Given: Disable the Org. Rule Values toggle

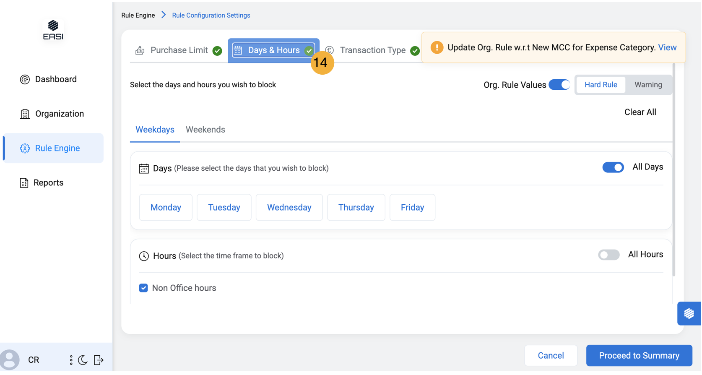Looking at the screenshot, I should click(x=559, y=85).
